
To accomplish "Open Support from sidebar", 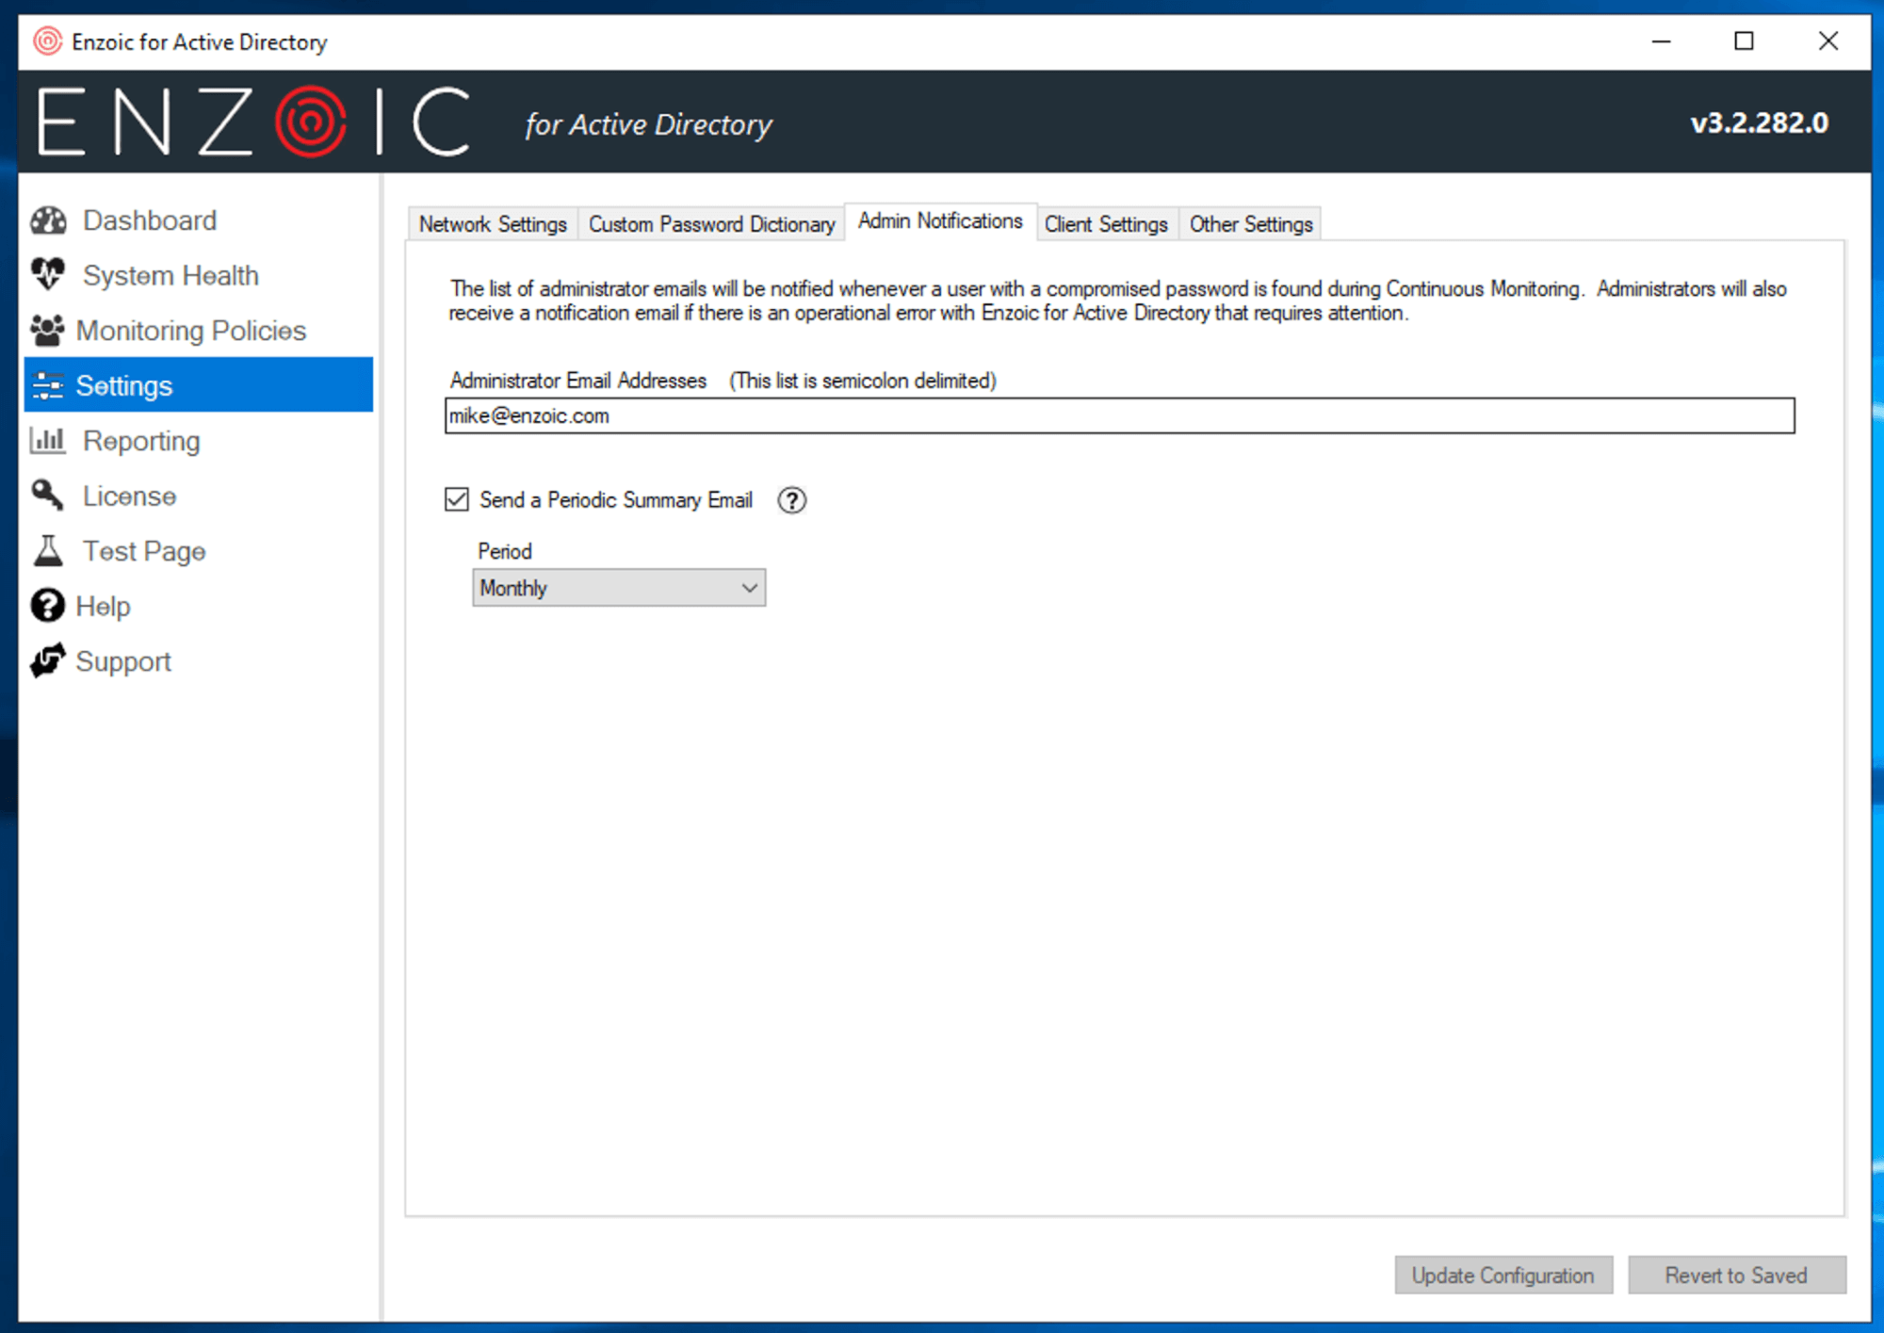I will point(123,661).
